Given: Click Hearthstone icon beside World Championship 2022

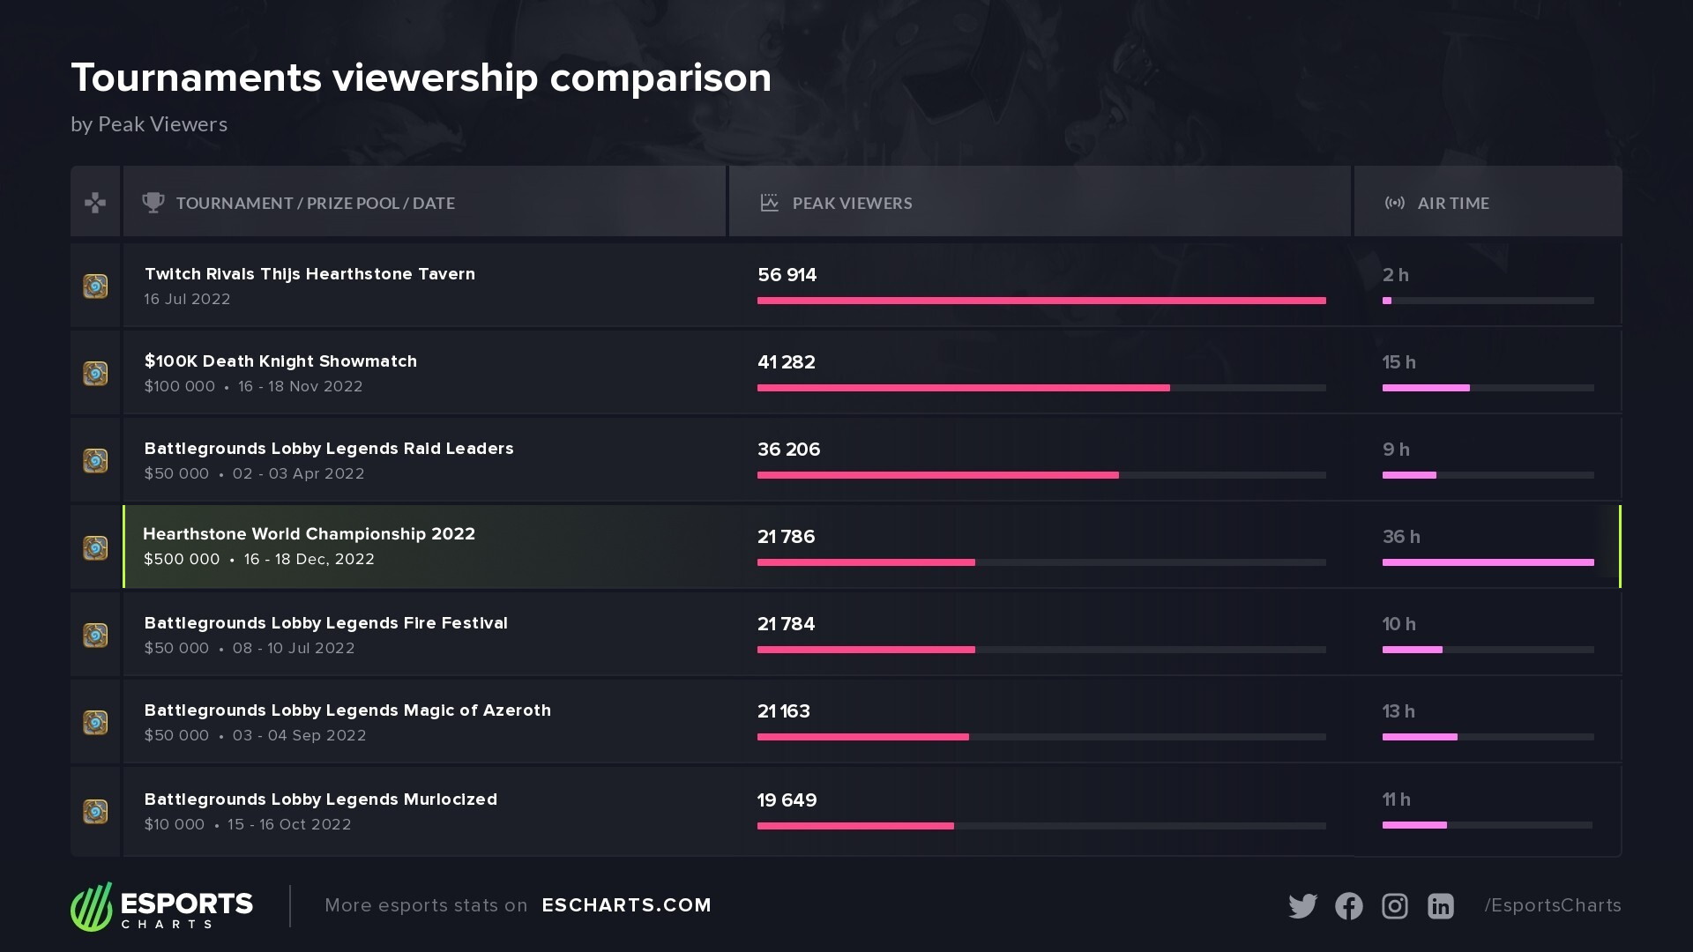Looking at the screenshot, I should [95, 548].
